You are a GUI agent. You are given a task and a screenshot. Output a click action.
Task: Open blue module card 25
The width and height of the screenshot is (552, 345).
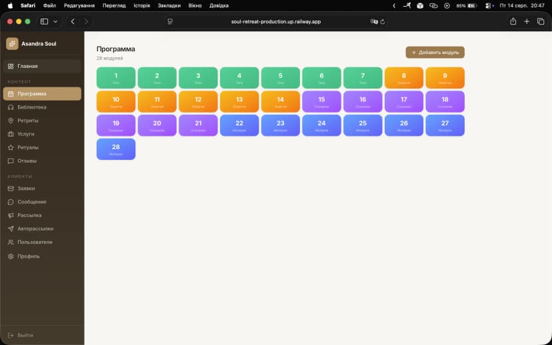[x=363, y=125]
